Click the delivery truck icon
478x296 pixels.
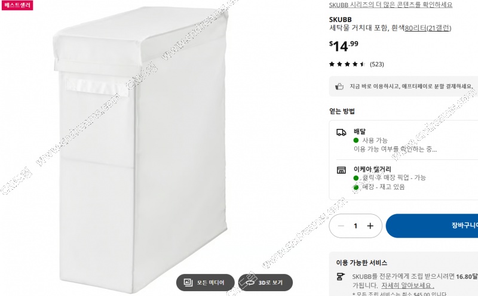pyautogui.click(x=341, y=132)
